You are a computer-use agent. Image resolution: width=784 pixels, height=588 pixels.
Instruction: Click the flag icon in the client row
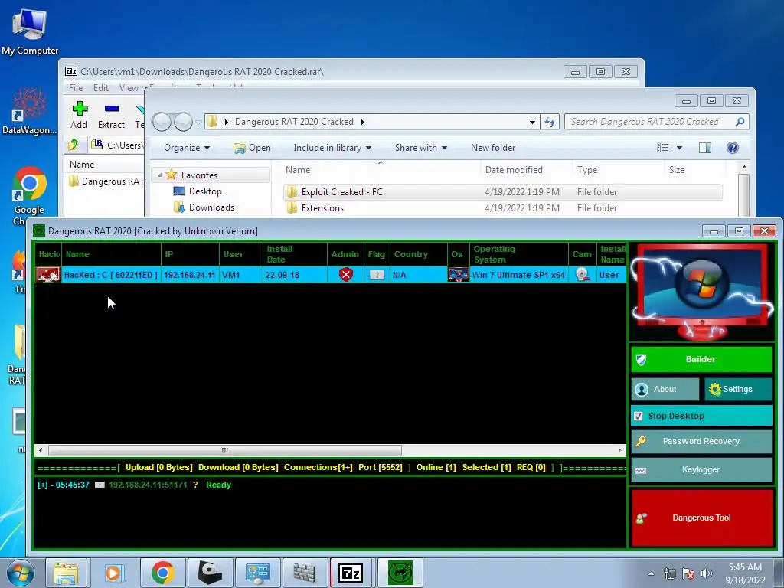(x=377, y=275)
